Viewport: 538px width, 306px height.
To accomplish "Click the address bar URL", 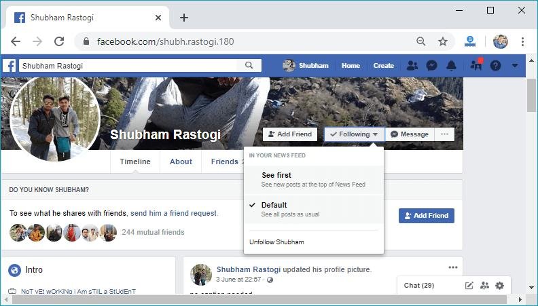I will click(166, 41).
